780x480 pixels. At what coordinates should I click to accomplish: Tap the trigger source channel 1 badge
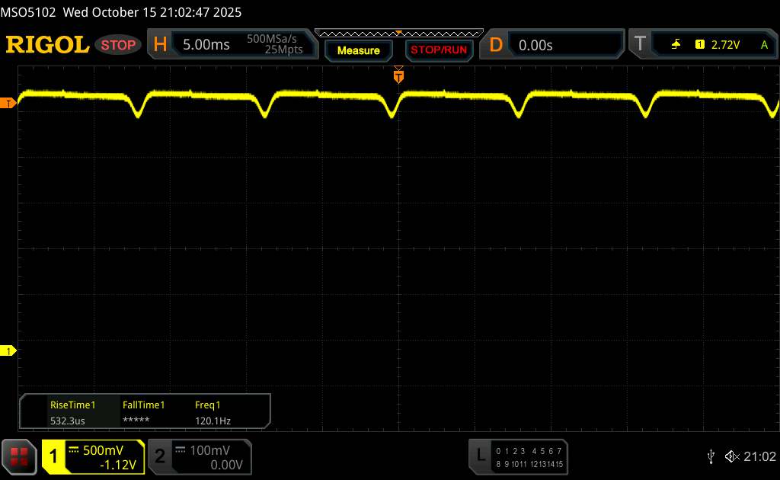(699, 45)
